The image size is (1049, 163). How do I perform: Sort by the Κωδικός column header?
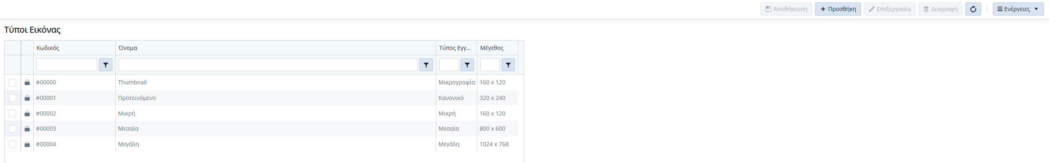[x=74, y=48]
